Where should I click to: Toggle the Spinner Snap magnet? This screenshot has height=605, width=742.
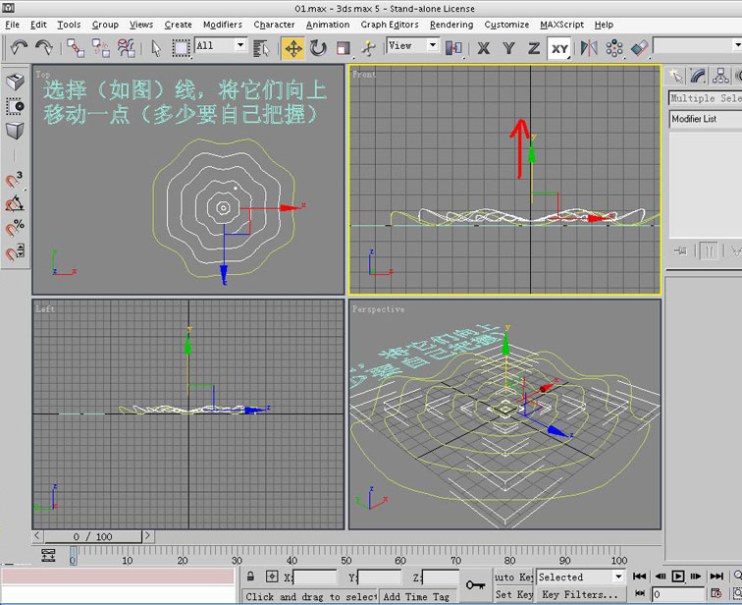point(14,251)
